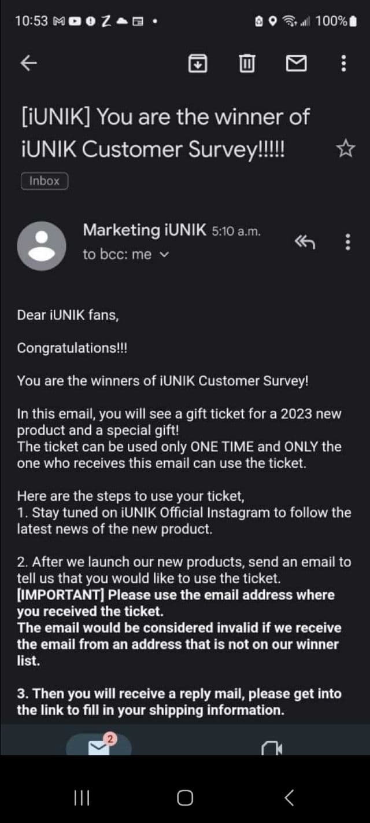Go back using the top-left arrow
This screenshot has height=823, width=370.
[x=28, y=63]
